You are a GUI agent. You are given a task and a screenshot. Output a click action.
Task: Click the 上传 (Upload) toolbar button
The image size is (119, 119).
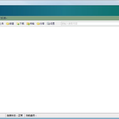click(x=2, y=23)
